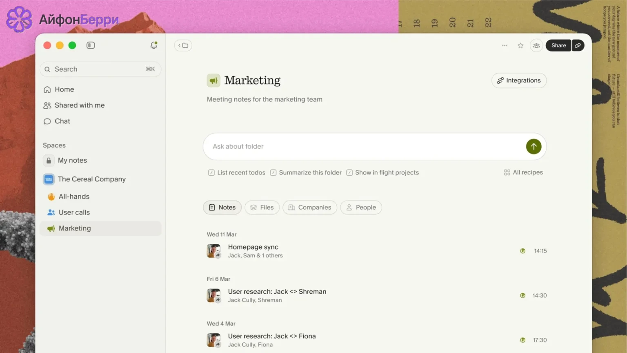The image size is (627, 353).
Task: Open the folder members people icon
Action: tap(536, 45)
